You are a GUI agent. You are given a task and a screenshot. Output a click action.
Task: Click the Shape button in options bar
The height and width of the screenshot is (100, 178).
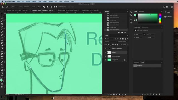pyautogui.click(x=39, y=7)
